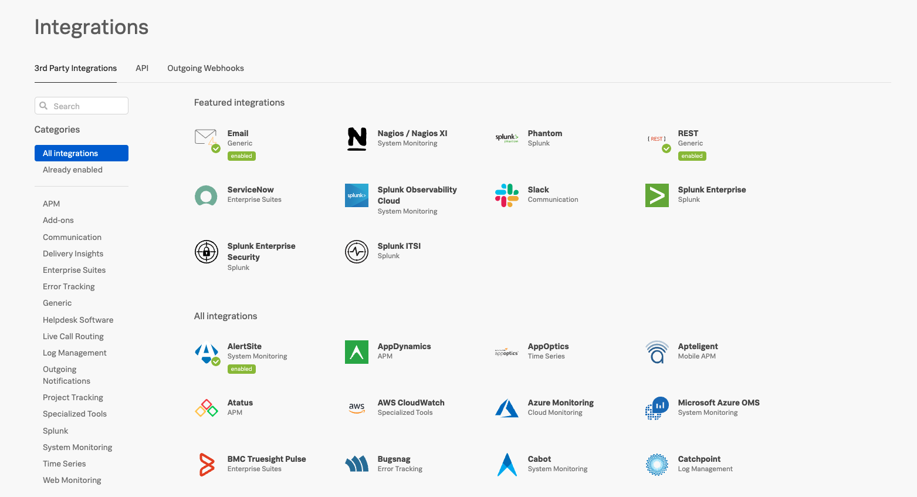Toggle the enabled badge on AlertSite
Viewport: 917px width, 497px height.
coord(241,368)
